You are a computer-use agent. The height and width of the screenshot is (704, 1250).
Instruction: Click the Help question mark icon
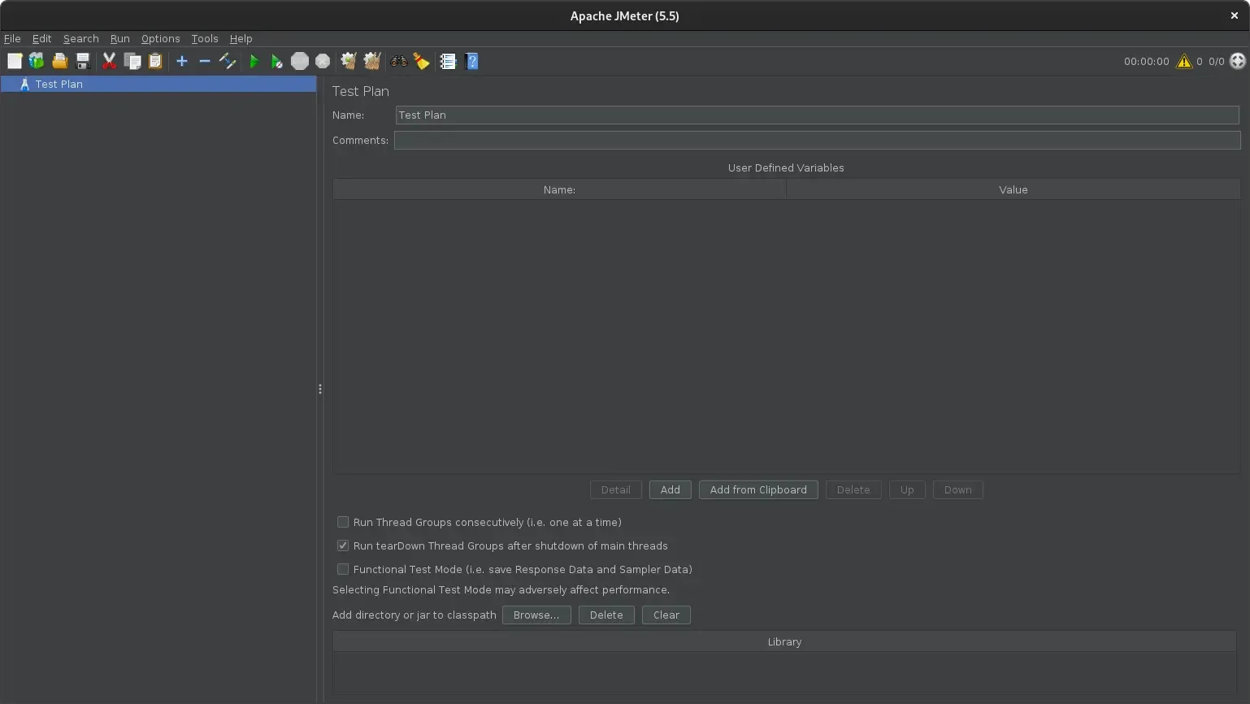click(x=471, y=61)
